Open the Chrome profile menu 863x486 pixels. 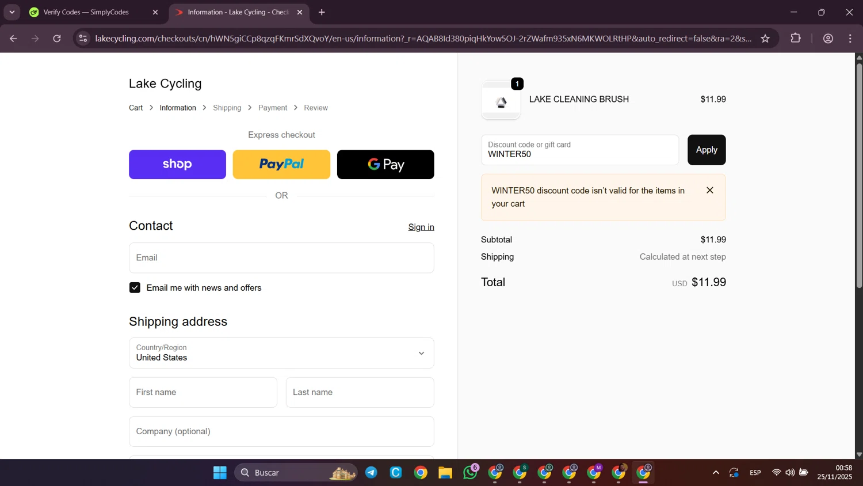pos(828,39)
